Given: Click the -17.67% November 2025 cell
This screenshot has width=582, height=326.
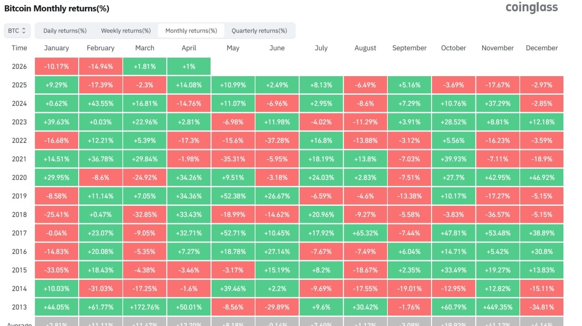Looking at the screenshot, I should point(497,85).
